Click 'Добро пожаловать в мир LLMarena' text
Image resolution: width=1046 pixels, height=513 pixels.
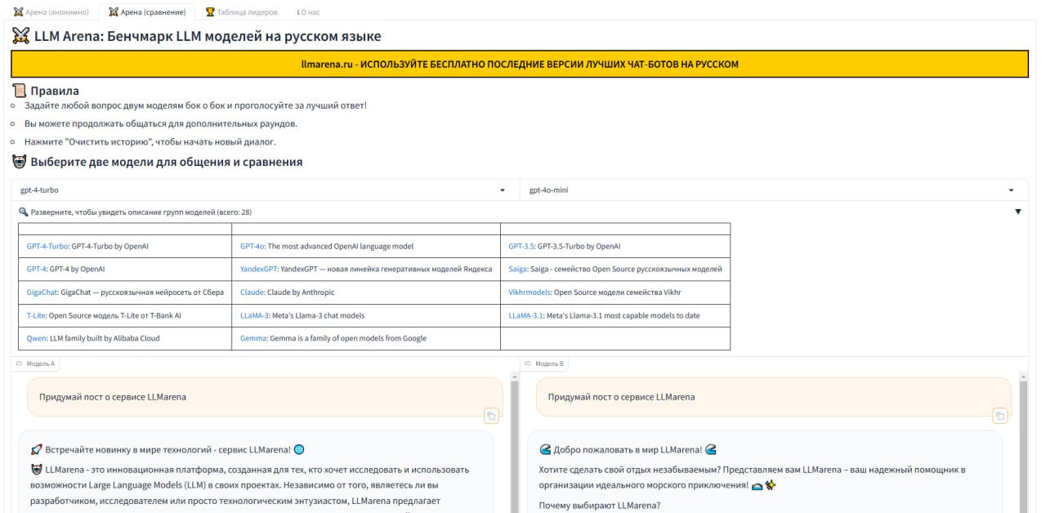coord(628,449)
